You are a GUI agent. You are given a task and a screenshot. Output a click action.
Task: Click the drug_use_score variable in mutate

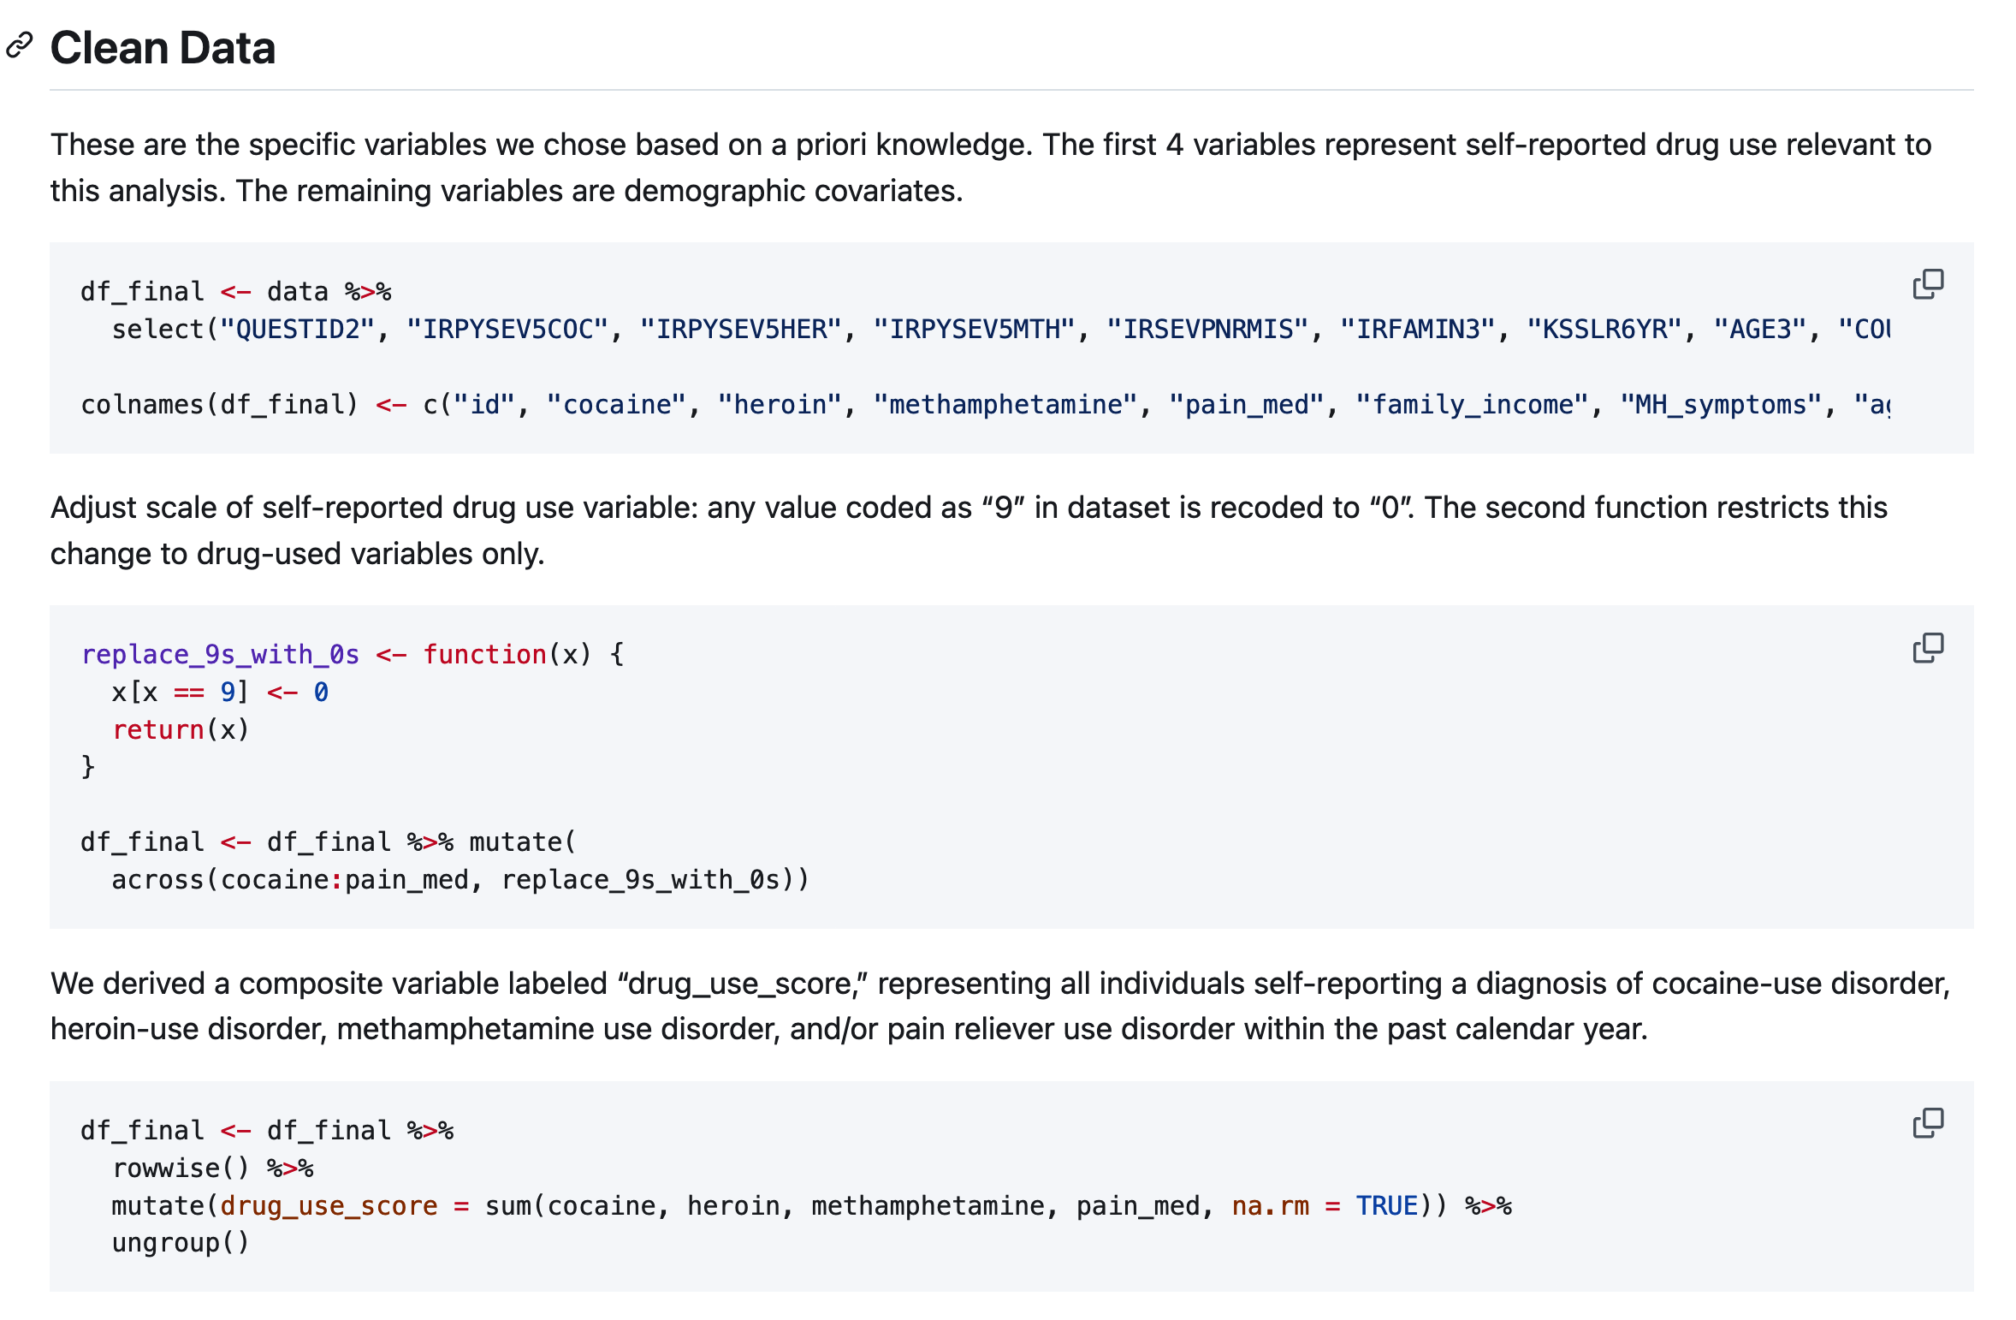[x=329, y=1206]
